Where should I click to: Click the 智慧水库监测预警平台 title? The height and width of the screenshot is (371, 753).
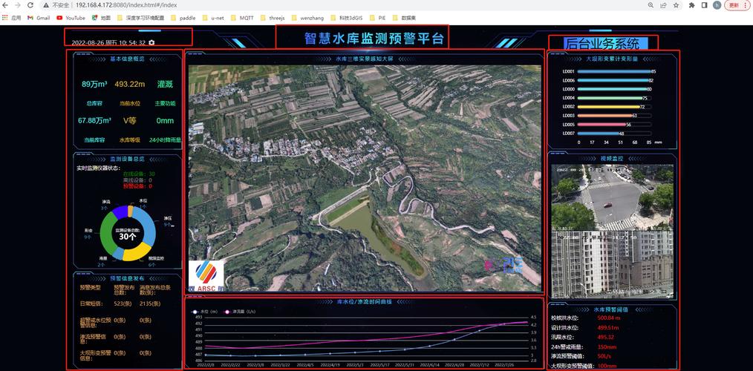374,39
